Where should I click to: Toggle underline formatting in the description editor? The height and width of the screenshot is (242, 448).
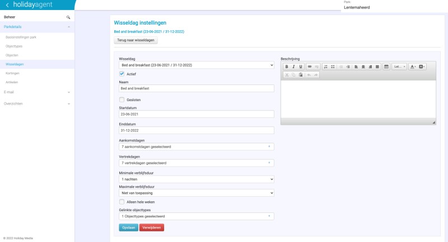click(301, 67)
